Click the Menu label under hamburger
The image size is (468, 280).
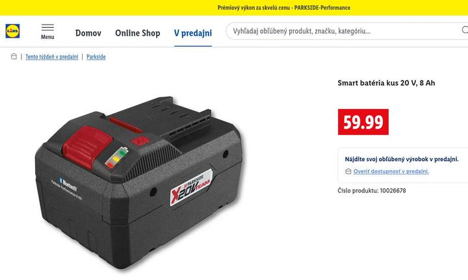click(x=47, y=37)
